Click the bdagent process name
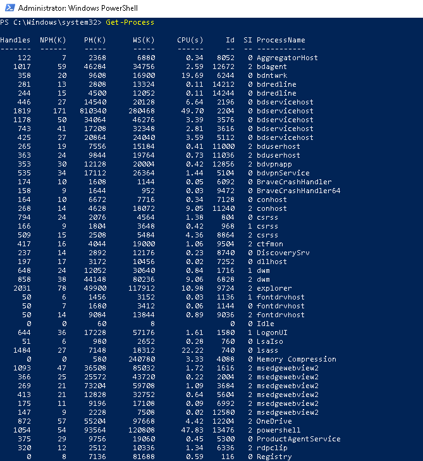Viewport: 423px width, 461px height. [271, 66]
